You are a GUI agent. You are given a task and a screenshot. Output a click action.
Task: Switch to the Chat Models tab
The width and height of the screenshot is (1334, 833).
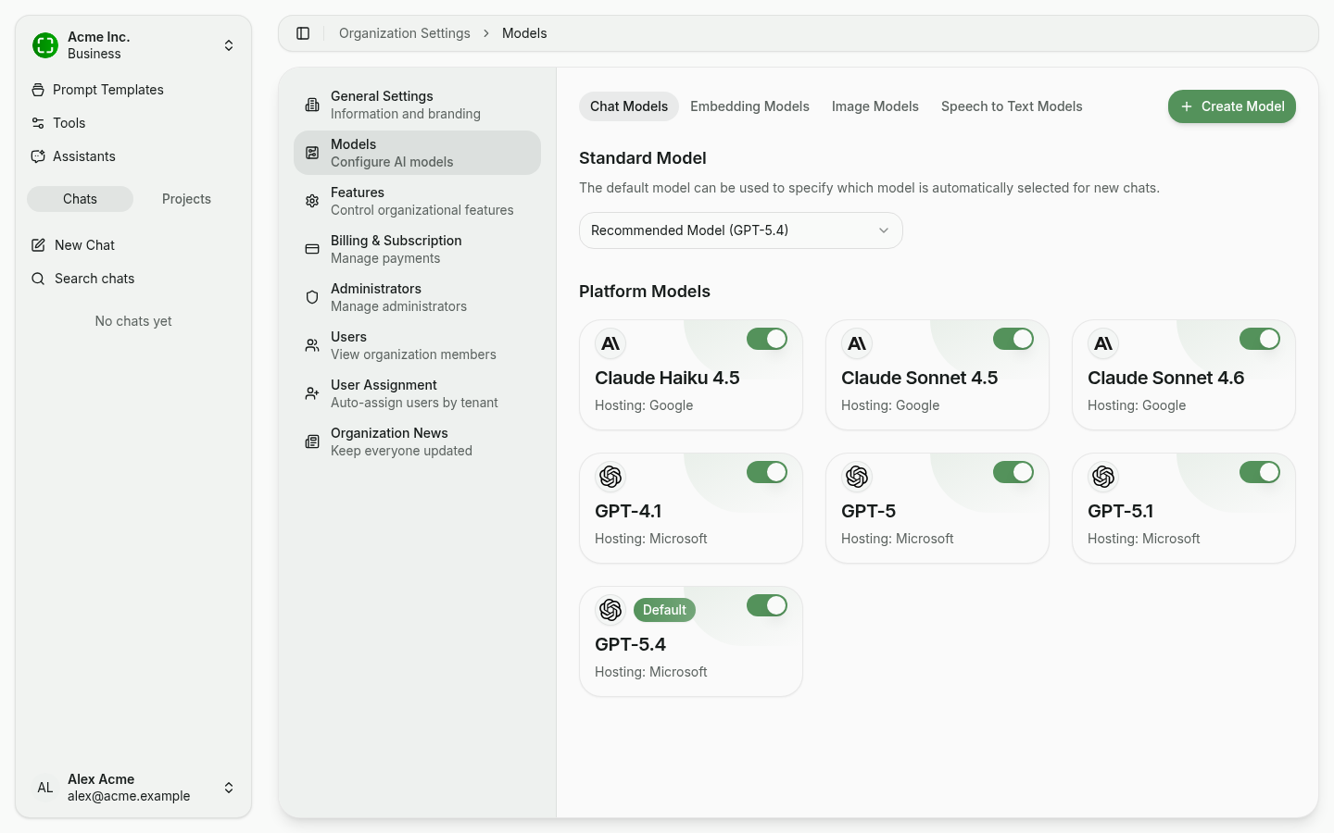(x=629, y=106)
